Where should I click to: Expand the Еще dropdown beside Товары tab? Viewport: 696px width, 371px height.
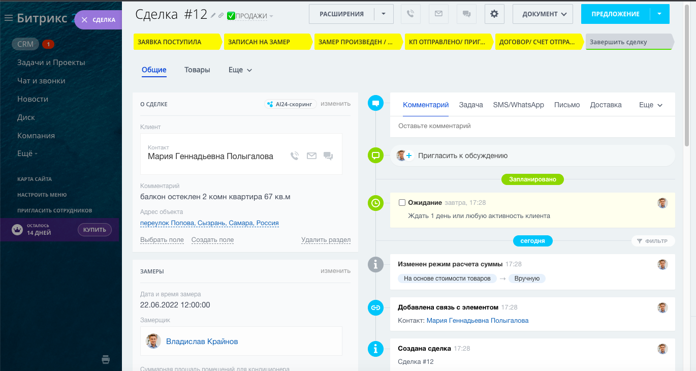click(x=240, y=70)
